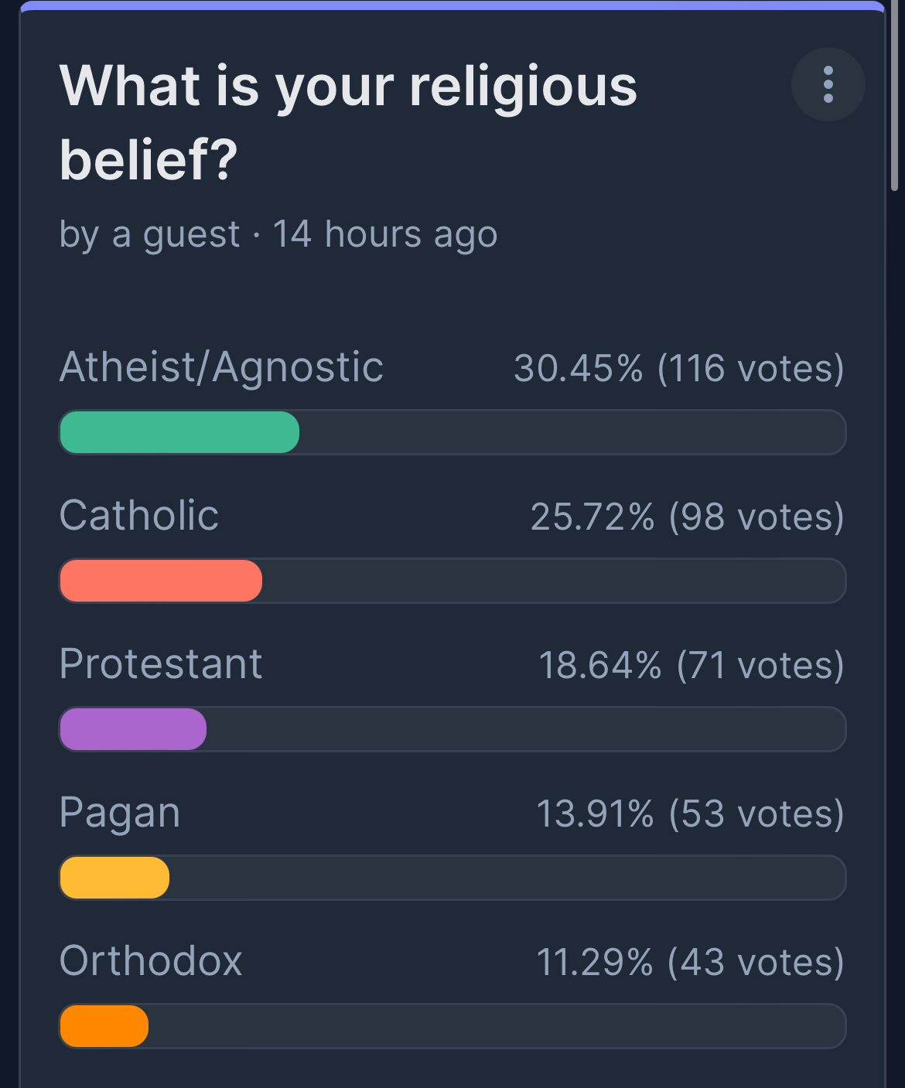
Task: Select the Catholic option label
Action: pos(139,516)
